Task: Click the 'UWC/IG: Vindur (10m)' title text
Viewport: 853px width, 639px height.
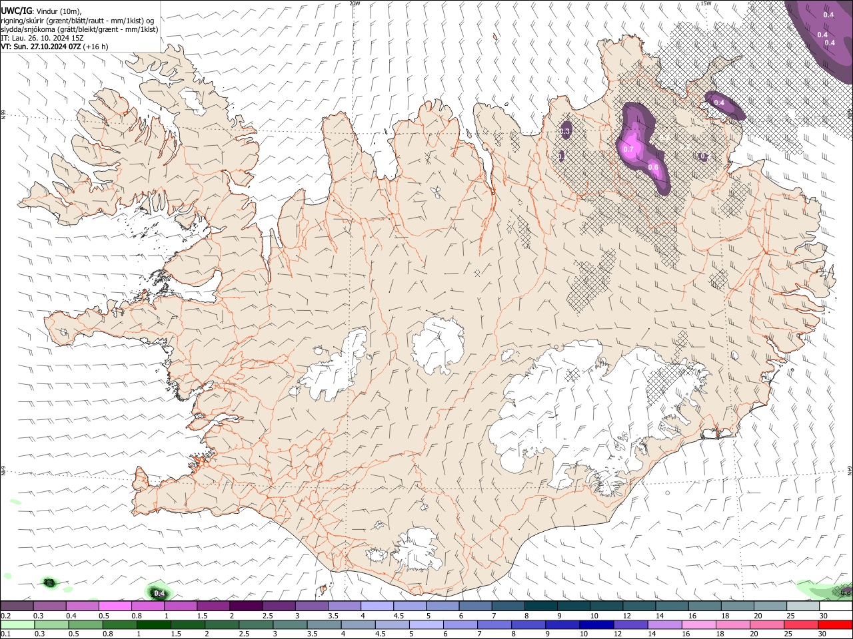Action: [41, 11]
